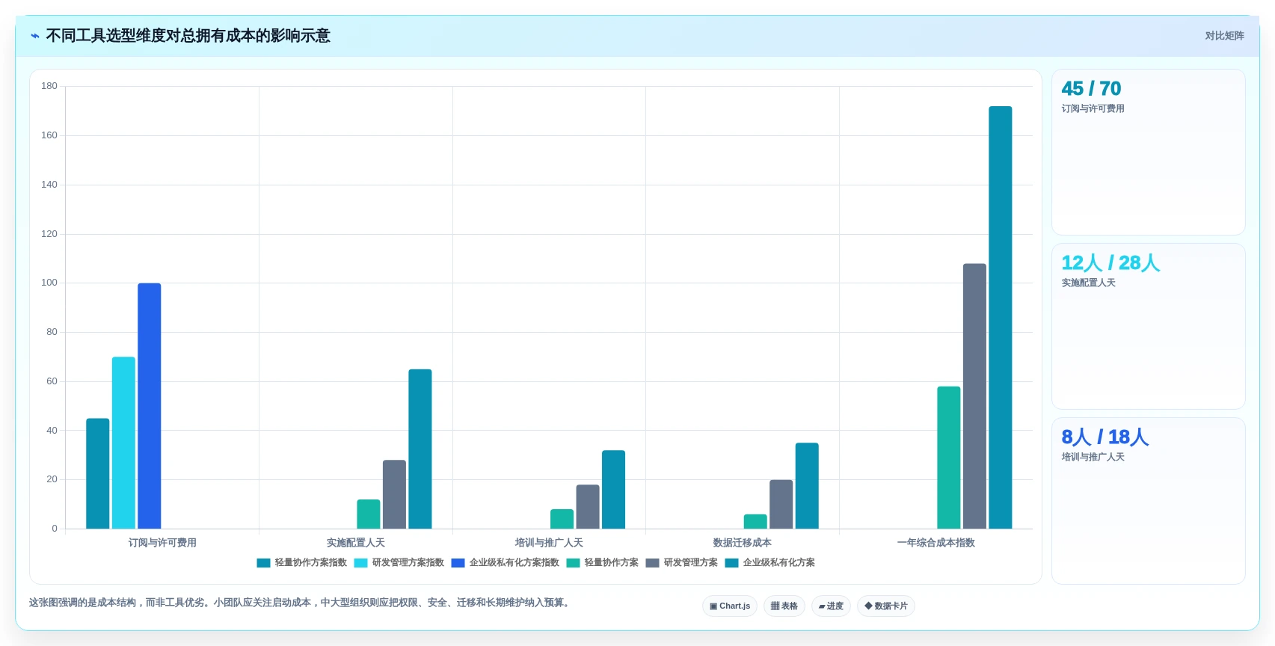Click the green bar in 培训与推广人天

[x=562, y=519]
